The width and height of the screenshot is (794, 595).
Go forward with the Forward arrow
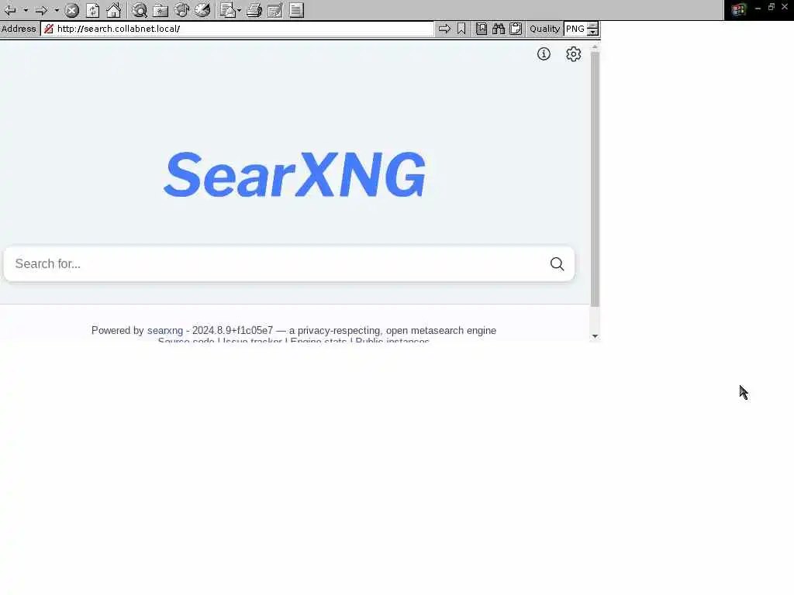tap(42, 10)
